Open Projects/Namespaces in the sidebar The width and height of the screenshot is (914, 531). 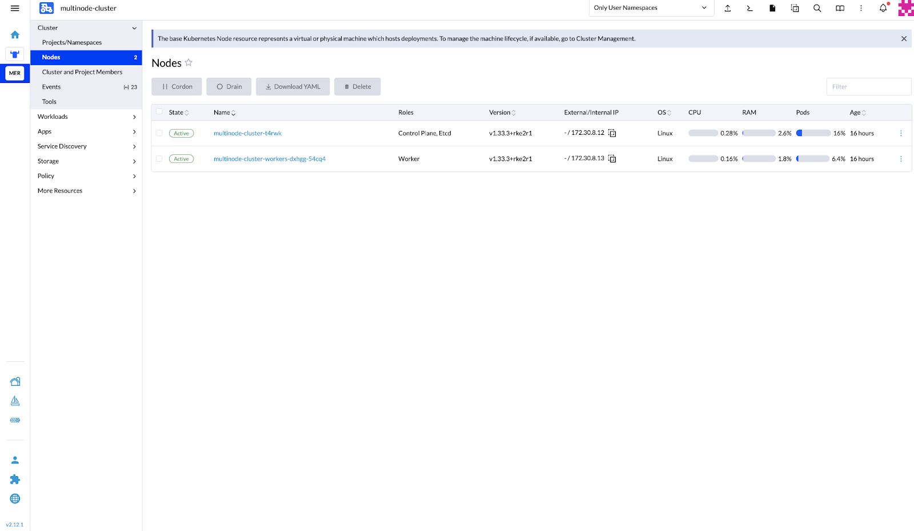tap(72, 42)
